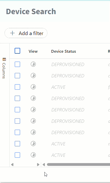
Task: Click view icon in eighth table row
Action: tap(33, 144)
